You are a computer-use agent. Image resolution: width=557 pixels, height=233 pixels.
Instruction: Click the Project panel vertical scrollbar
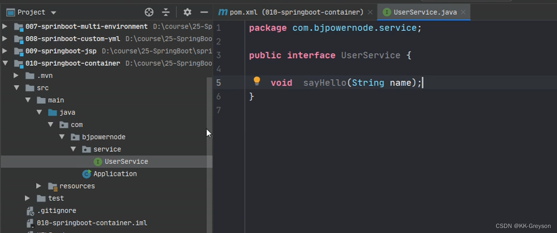209,154
